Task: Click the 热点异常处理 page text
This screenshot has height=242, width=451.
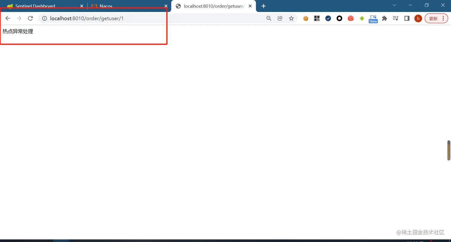Action: [x=18, y=32]
